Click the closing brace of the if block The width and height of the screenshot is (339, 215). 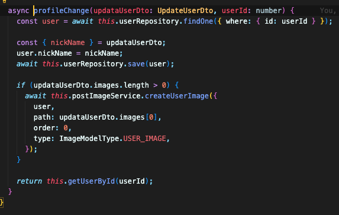coord(18,159)
